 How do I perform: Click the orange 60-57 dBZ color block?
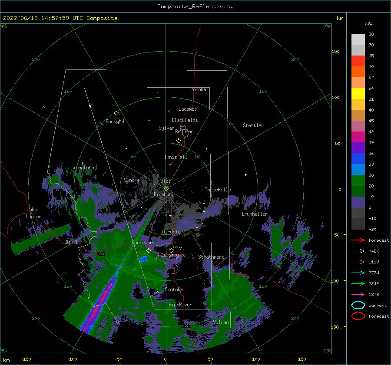[358, 72]
